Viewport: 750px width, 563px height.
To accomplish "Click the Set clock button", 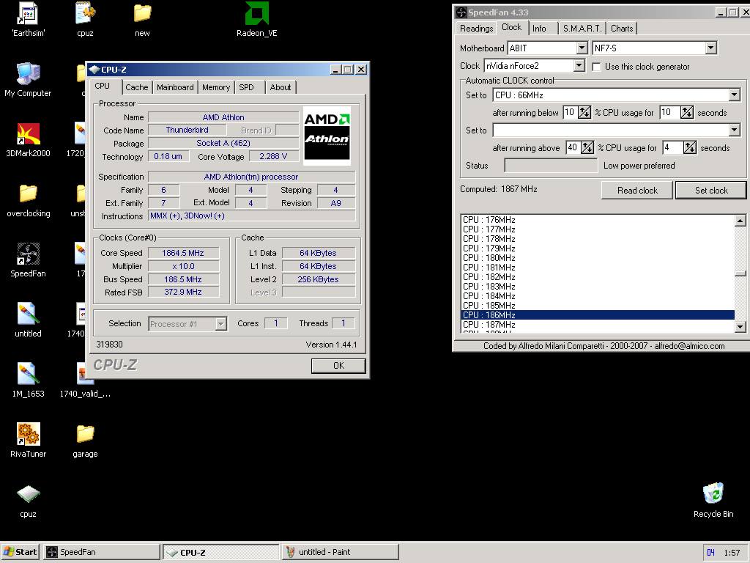I will [711, 190].
